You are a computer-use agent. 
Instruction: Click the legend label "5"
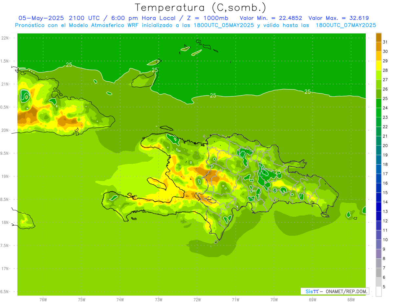coord(384,287)
